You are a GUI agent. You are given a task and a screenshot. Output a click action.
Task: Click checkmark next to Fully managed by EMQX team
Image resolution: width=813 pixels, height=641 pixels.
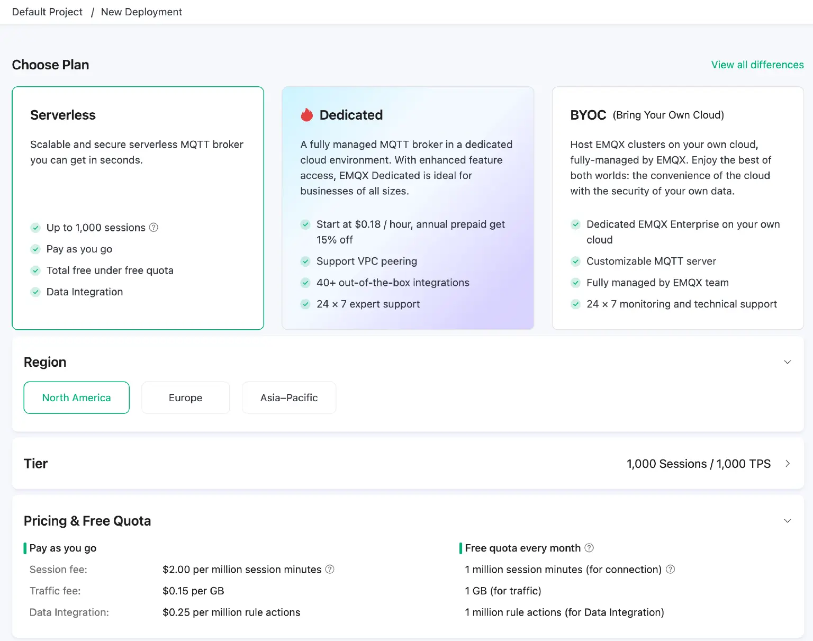[x=575, y=283]
